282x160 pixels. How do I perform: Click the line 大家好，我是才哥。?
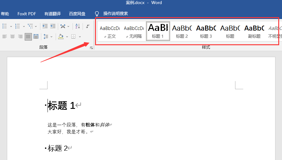68,132
